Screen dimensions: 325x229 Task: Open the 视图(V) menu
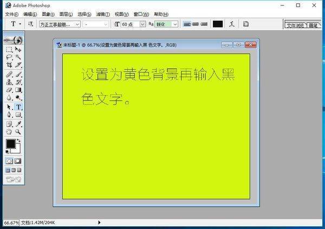coord(122,14)
